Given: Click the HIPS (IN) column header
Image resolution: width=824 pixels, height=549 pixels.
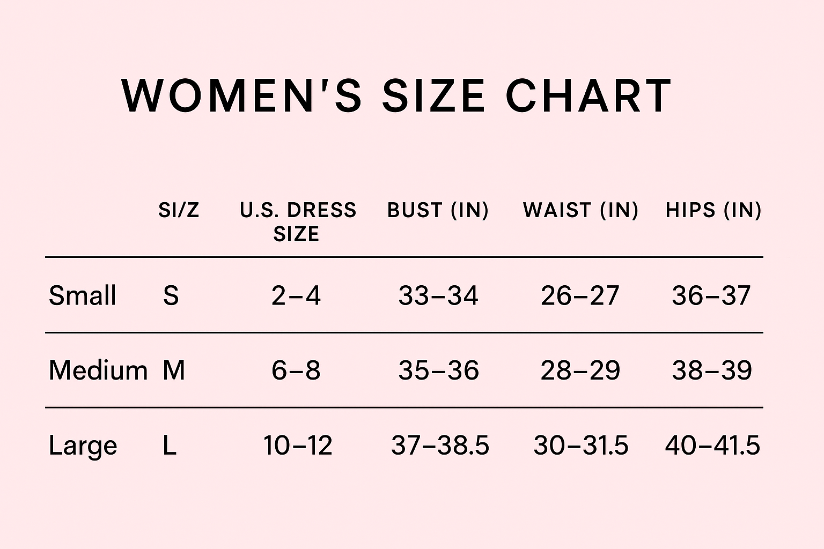Looking at the screenshot, I should (713, 210).
